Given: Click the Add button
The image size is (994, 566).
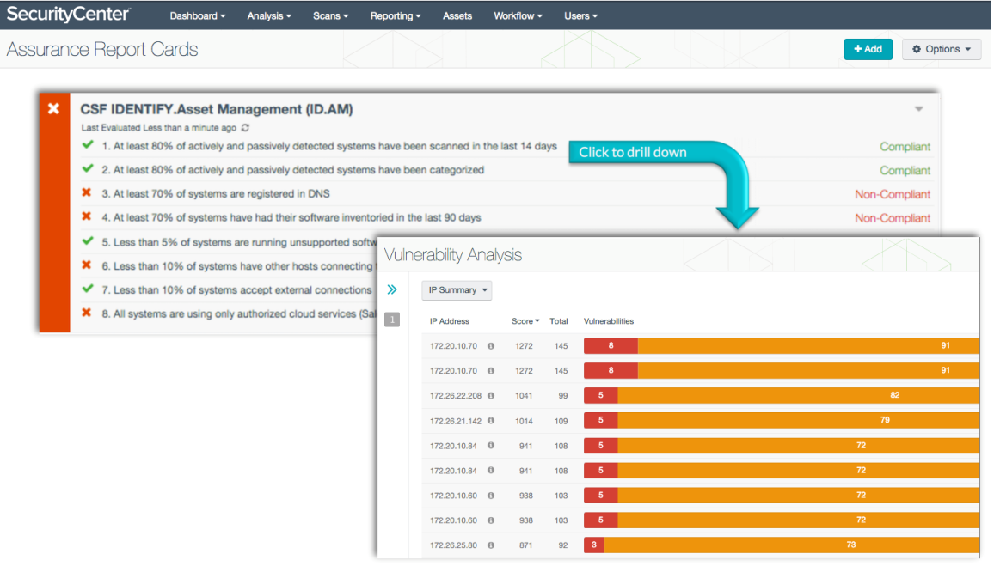Looking at the screenshot, I should point(868,49).
